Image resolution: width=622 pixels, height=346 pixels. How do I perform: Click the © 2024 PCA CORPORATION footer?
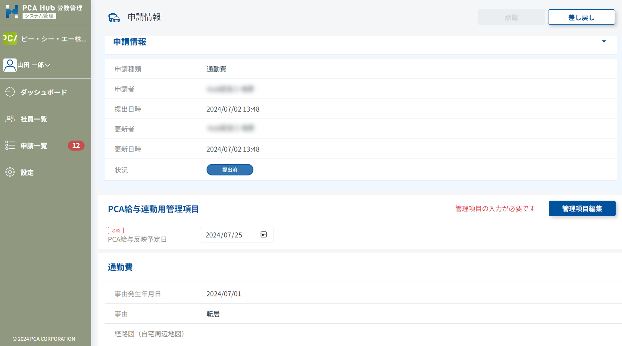(x=44, y=339)
